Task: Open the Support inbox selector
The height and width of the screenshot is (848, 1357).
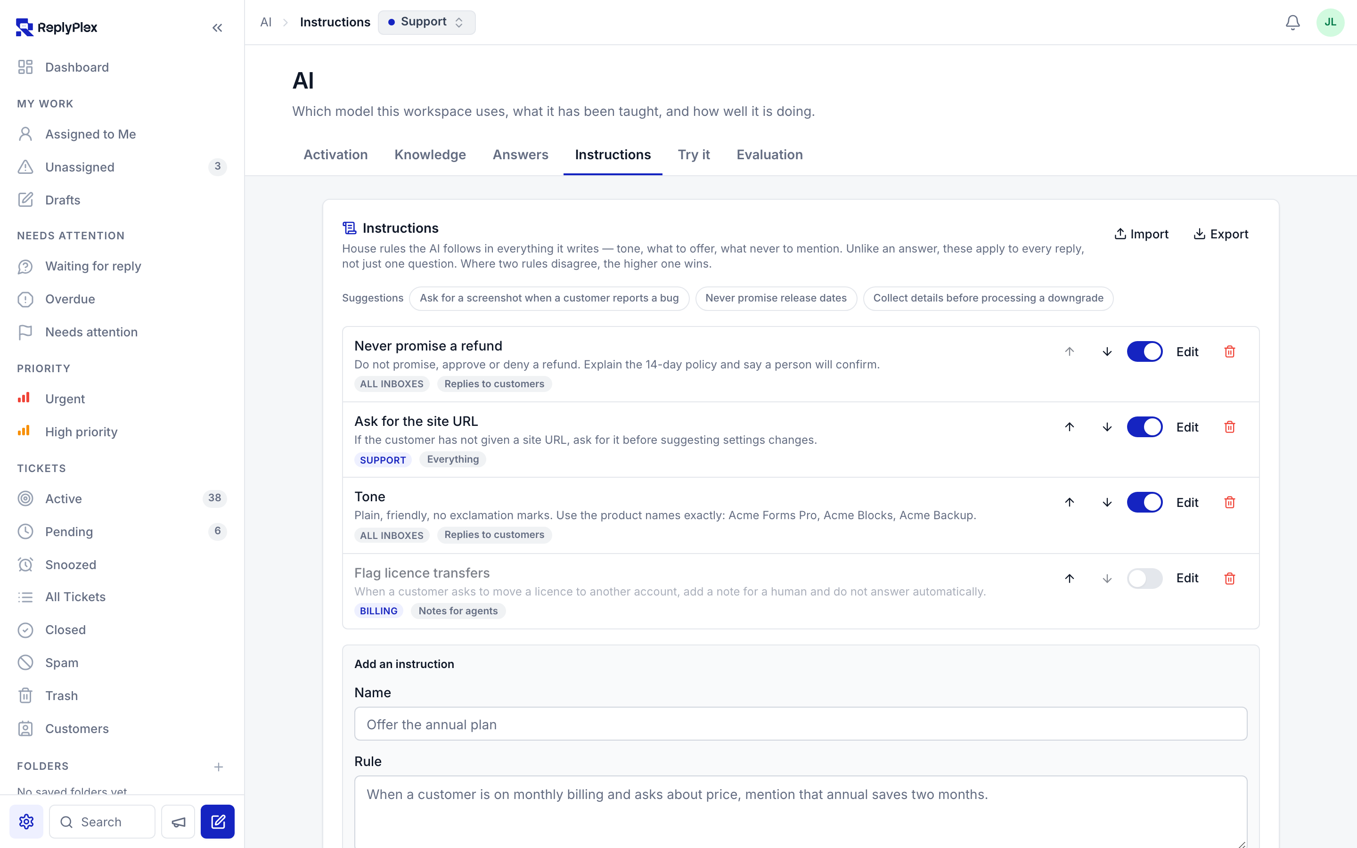Action: (427, 23)
